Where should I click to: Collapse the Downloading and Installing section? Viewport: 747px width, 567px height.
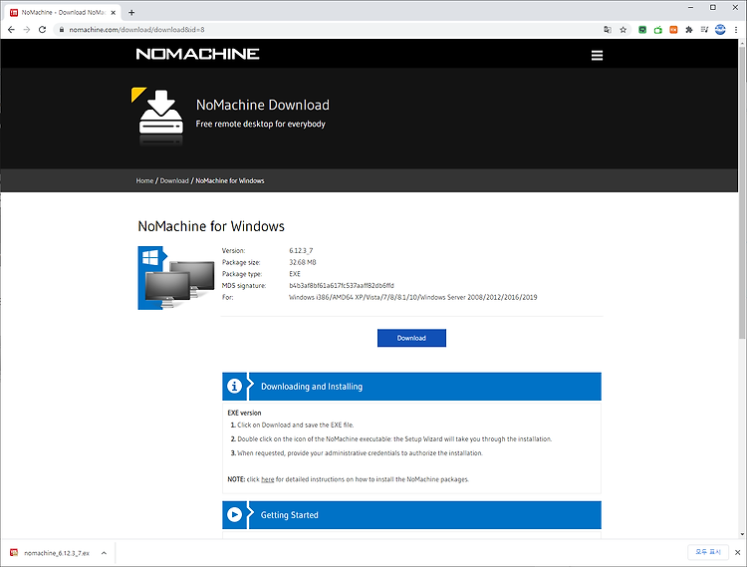point(411,387)
